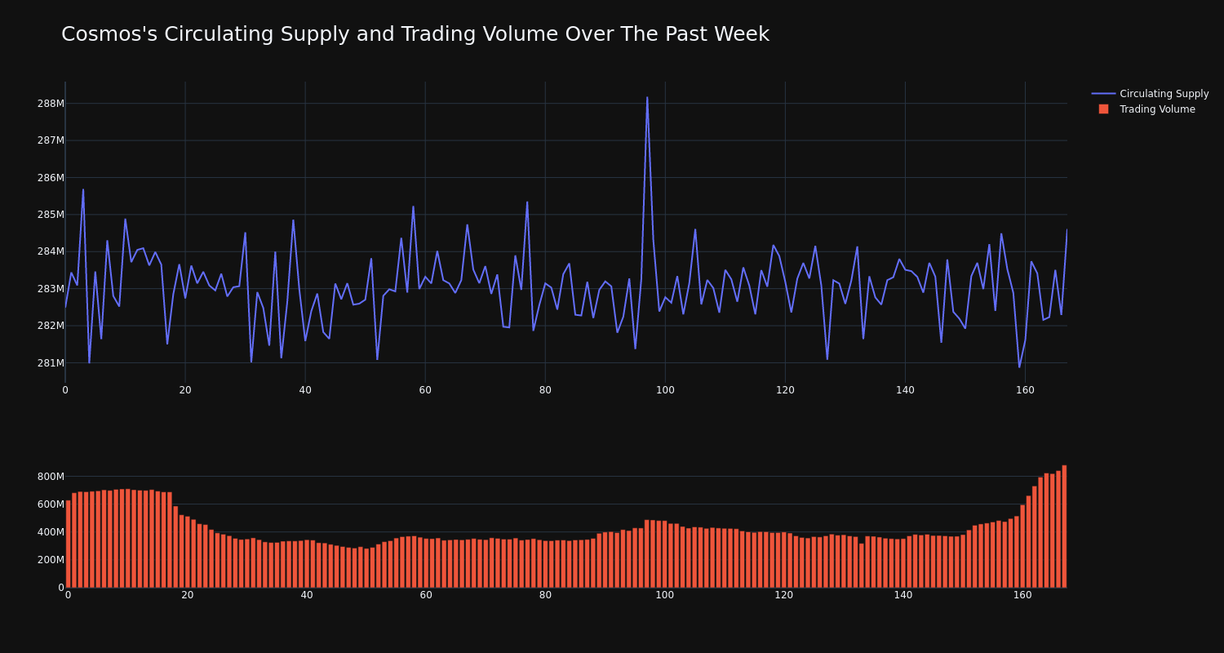Click the 20 tick on supply chart x-axis
This screenshot has height=653, width=1224.
click(x=185, y=390)
